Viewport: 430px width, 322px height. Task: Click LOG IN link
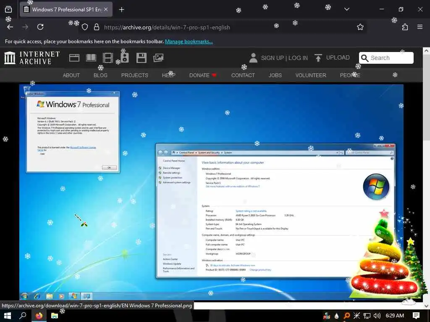pos(298,58)
